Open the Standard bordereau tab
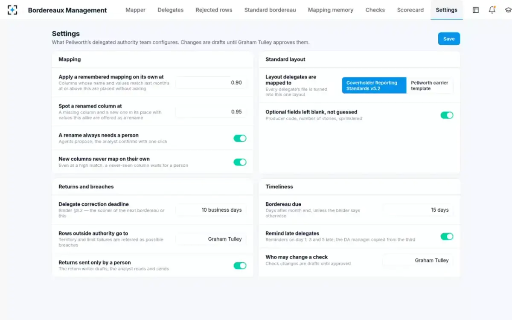Screen dimensions: 512x320 [270, 10]
